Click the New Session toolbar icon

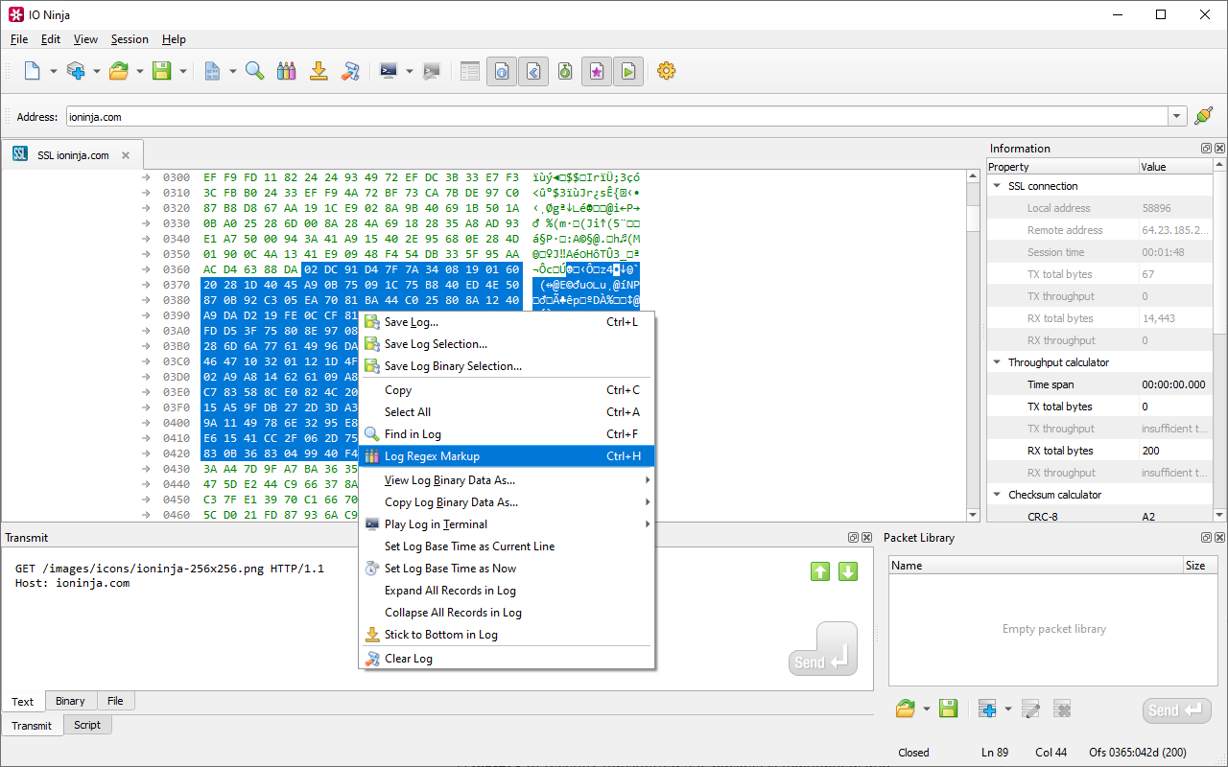click(33, 71)
